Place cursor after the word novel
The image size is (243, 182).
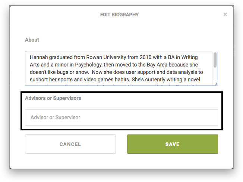tap(200, 79)
